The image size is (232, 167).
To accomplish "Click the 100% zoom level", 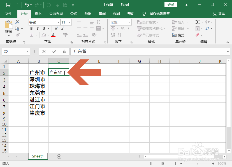I will click(222, 164).
